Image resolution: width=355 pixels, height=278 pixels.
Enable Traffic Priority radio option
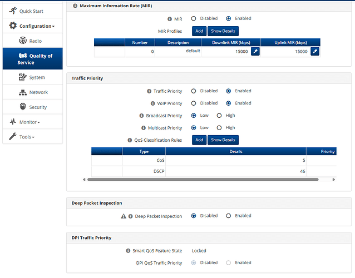coord(229,91)
